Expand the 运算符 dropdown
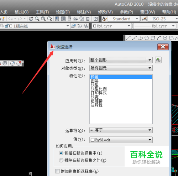Screen dimensions: 178x176 point(150,130)
